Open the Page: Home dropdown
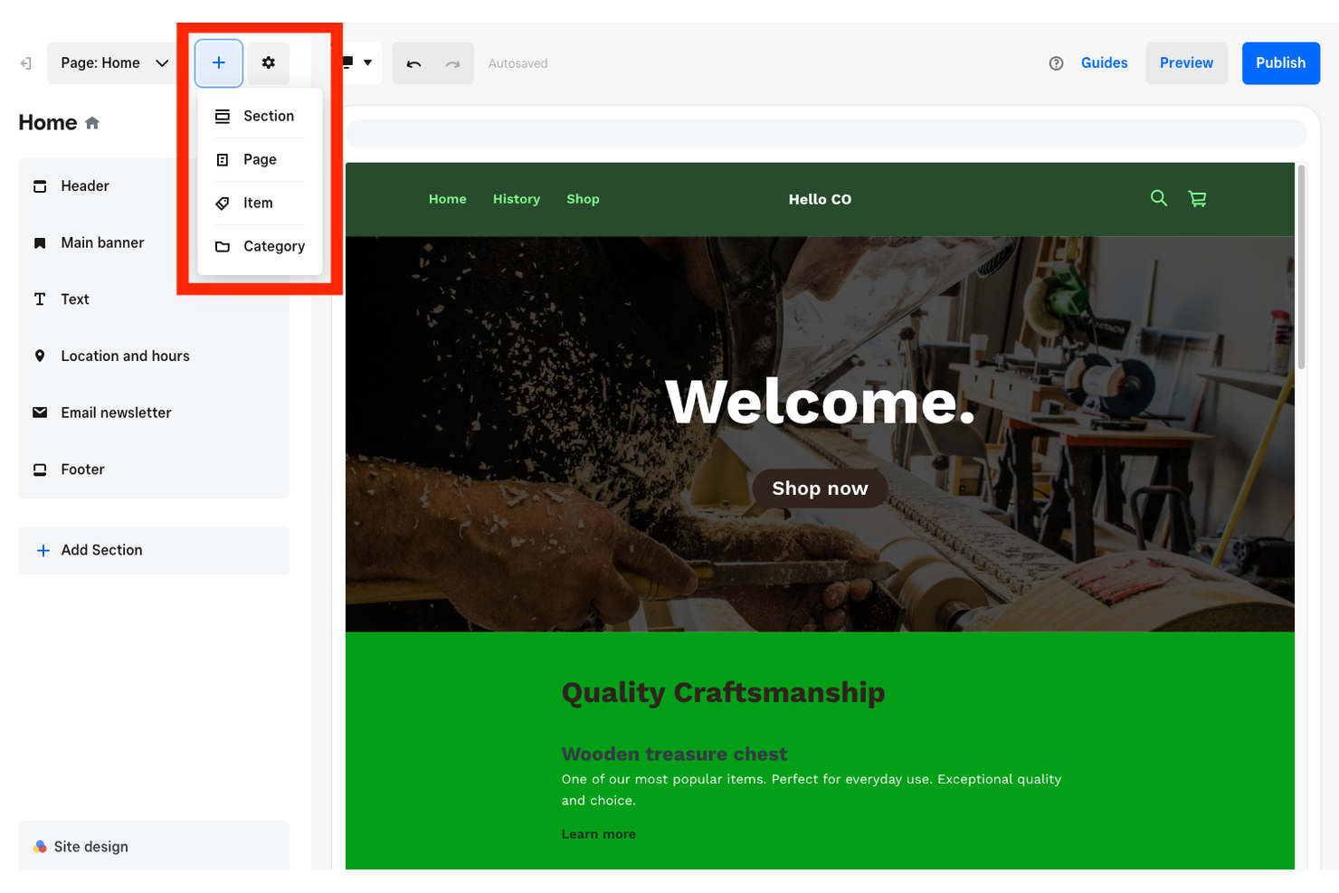Viewport: 1339px width, 893px height. pos(112,62)
